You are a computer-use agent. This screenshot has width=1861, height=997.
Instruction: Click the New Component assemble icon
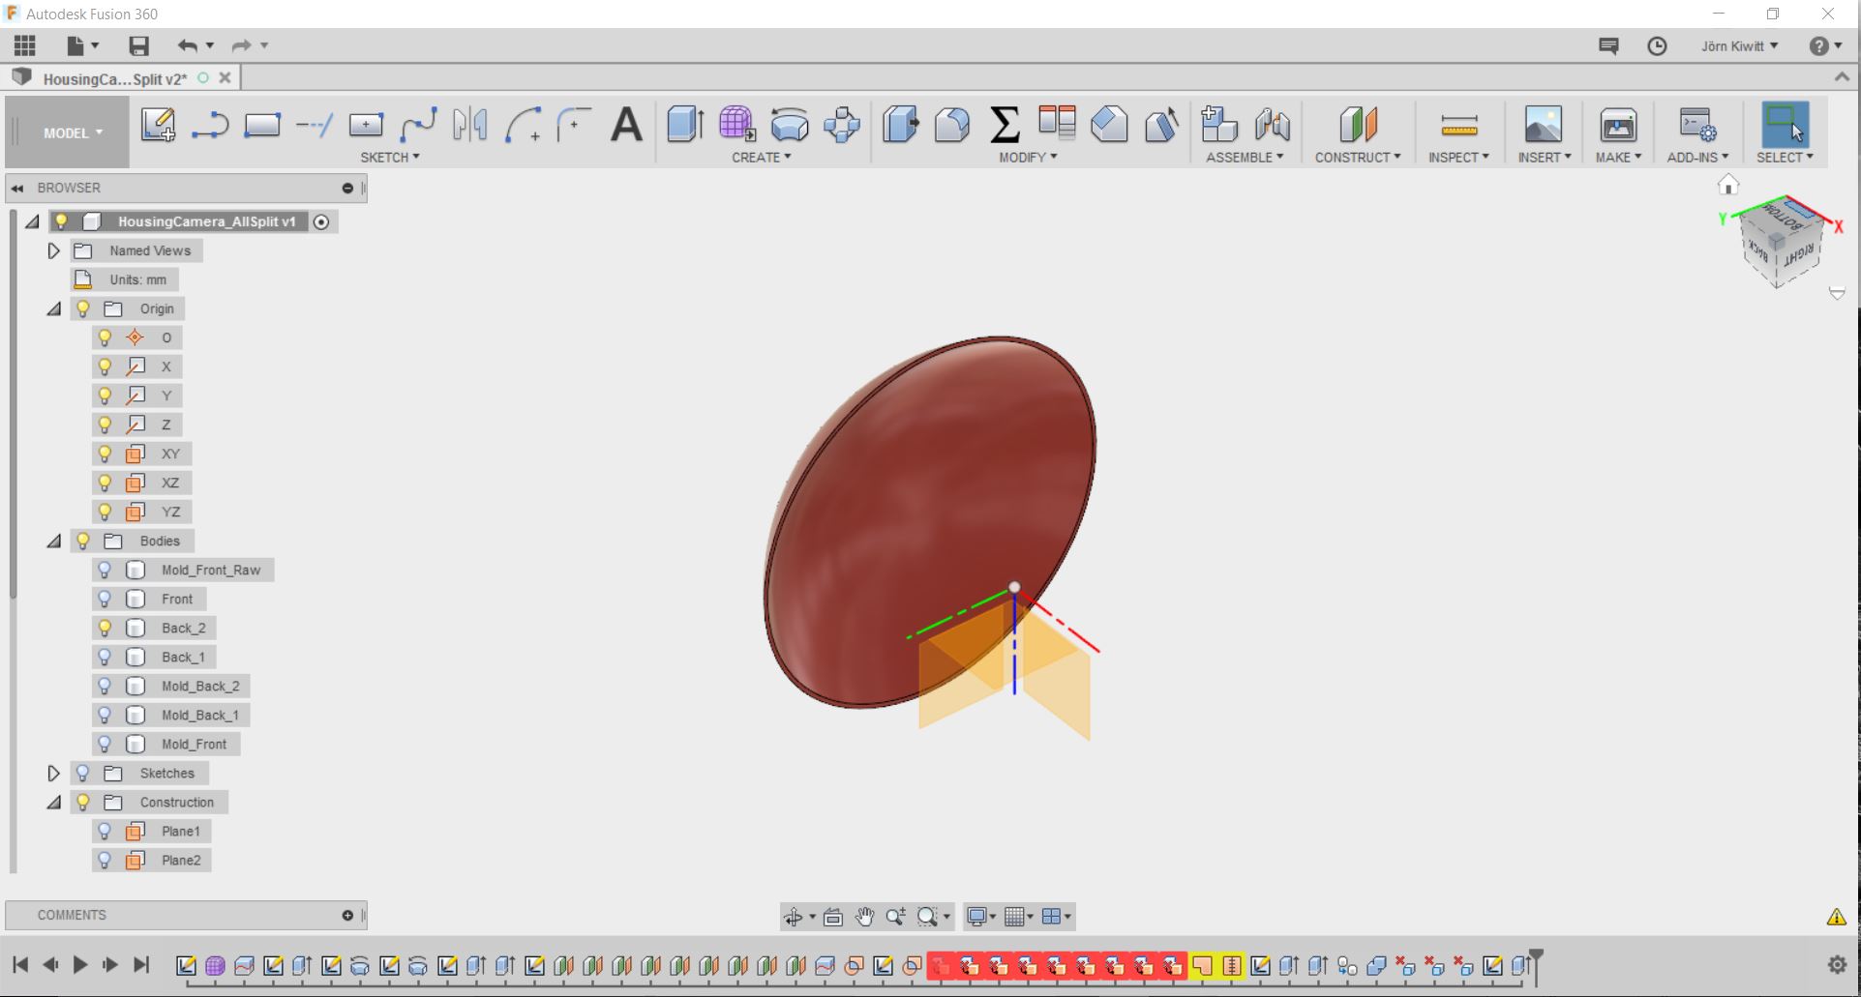[x=1219, y=125]
